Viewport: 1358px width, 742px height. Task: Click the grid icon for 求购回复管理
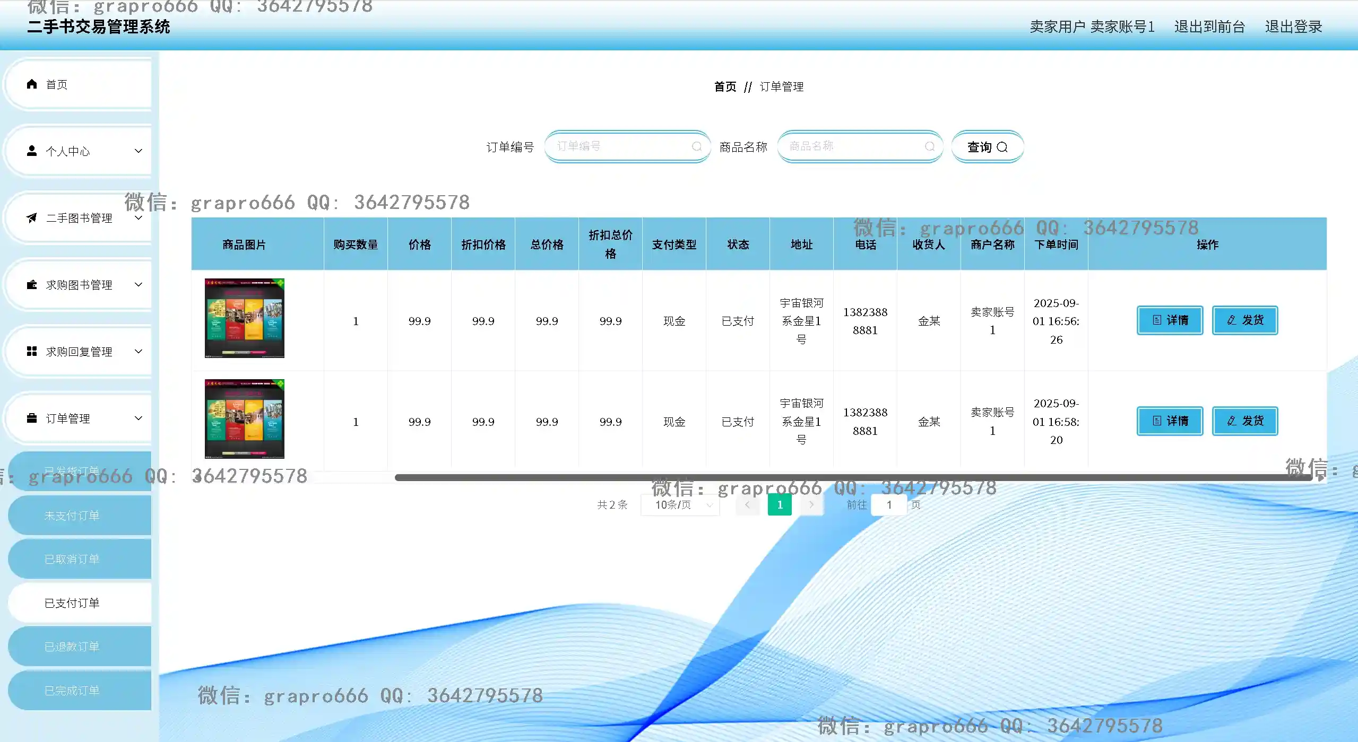[32, 352]
